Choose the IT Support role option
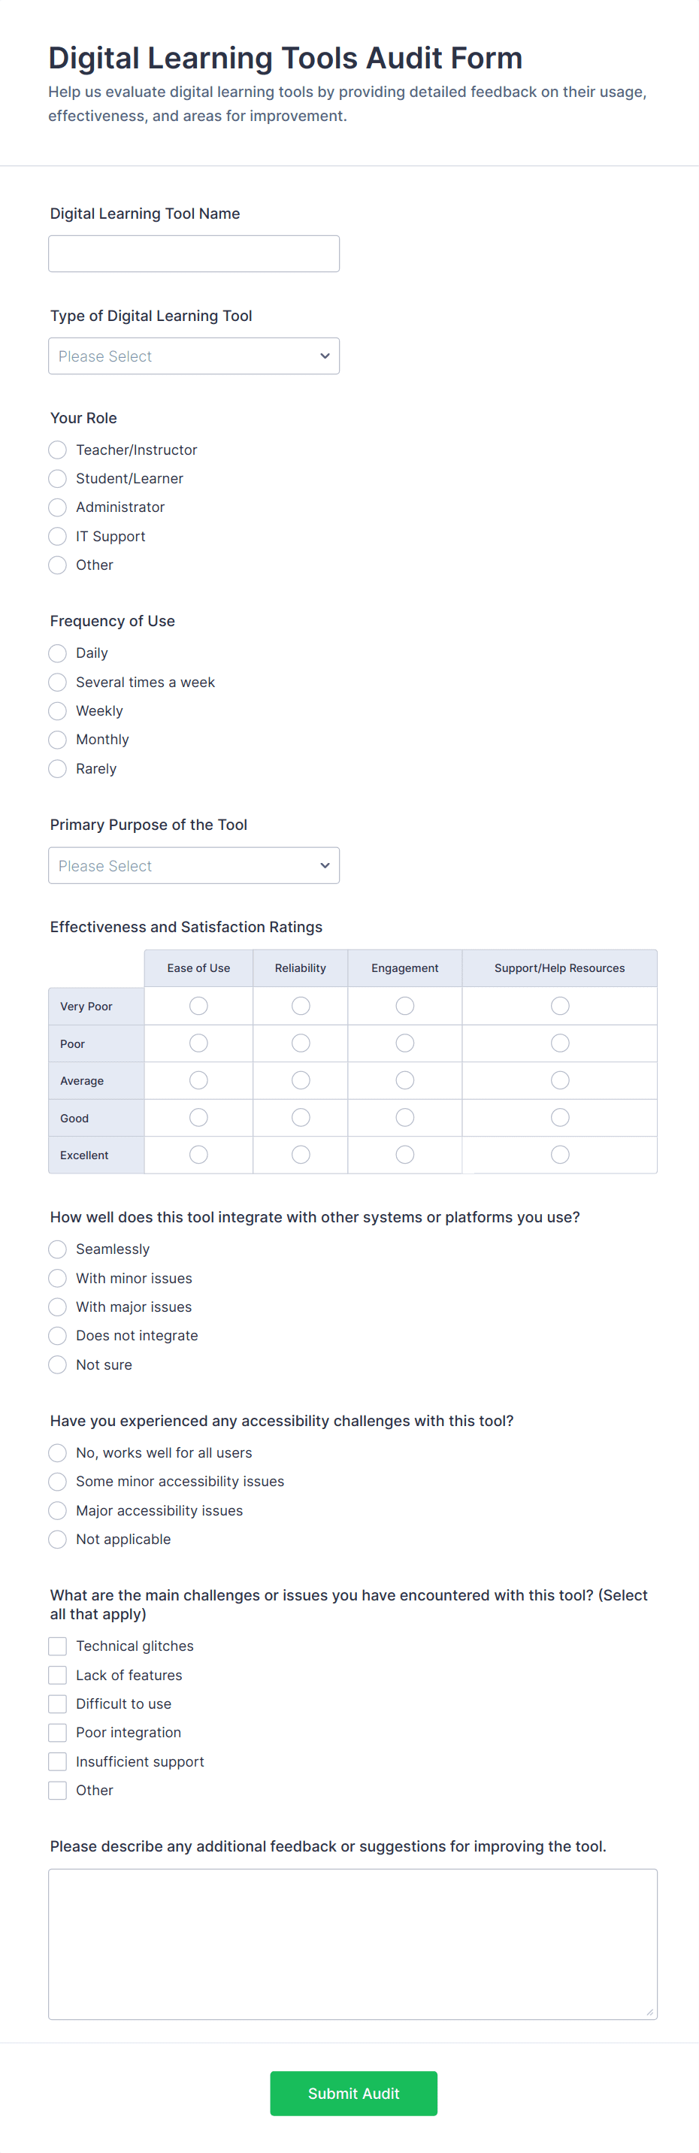 [58, 536]
